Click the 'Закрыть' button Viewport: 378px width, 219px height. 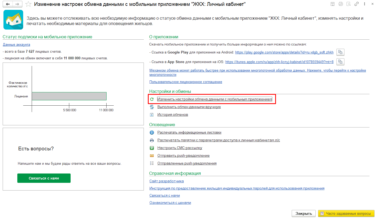pyautogui.click(x=304, y=214)
